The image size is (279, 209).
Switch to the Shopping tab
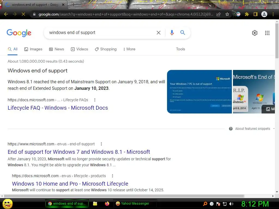(x=106, y=49)
